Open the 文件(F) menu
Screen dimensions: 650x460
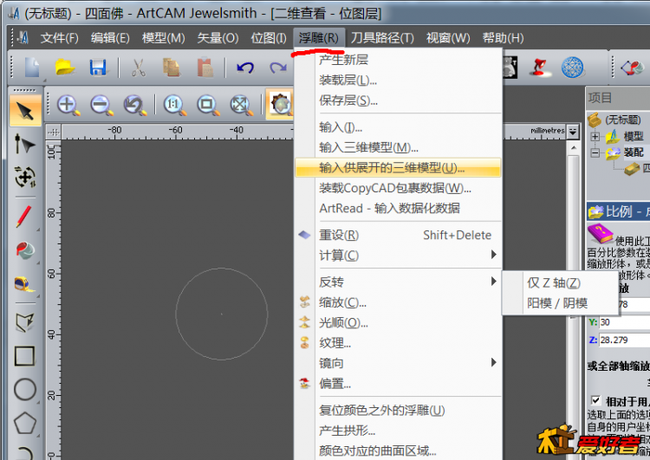pos(59,38)
